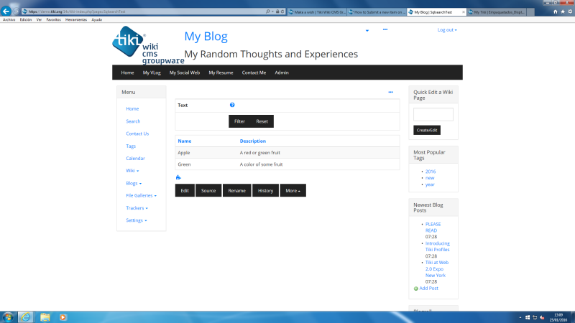This screenshot has width=575, height=323.
Task: Click the browser back arrow button
Action: tap(6, 11)
